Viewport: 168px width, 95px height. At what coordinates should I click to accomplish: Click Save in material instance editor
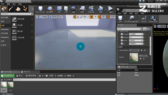120,19
